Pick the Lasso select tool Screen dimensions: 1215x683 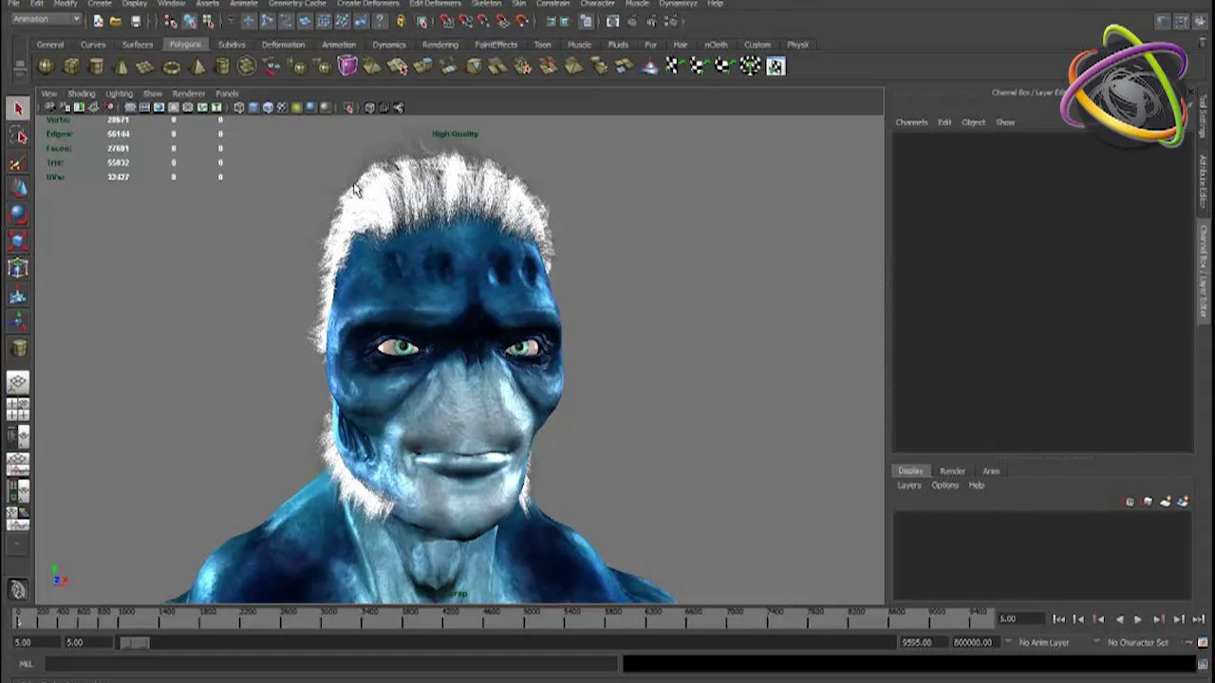pyautogui.click(x=18, y=137)
